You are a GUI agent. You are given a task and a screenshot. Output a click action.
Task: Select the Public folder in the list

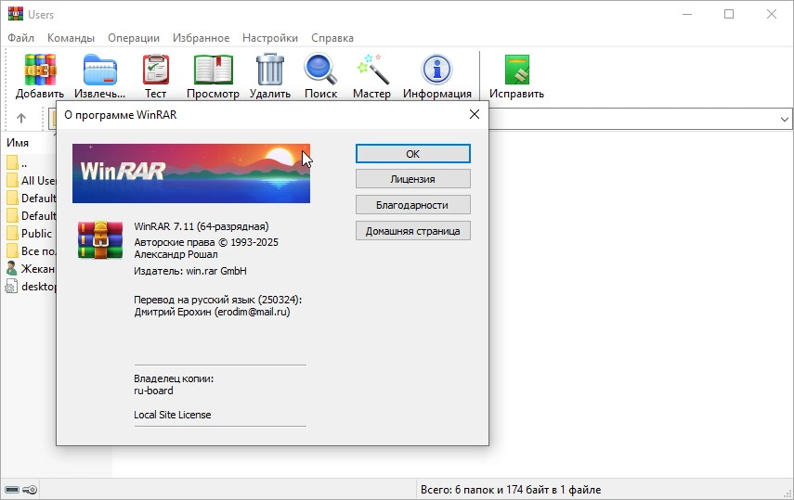coord(30,233)
